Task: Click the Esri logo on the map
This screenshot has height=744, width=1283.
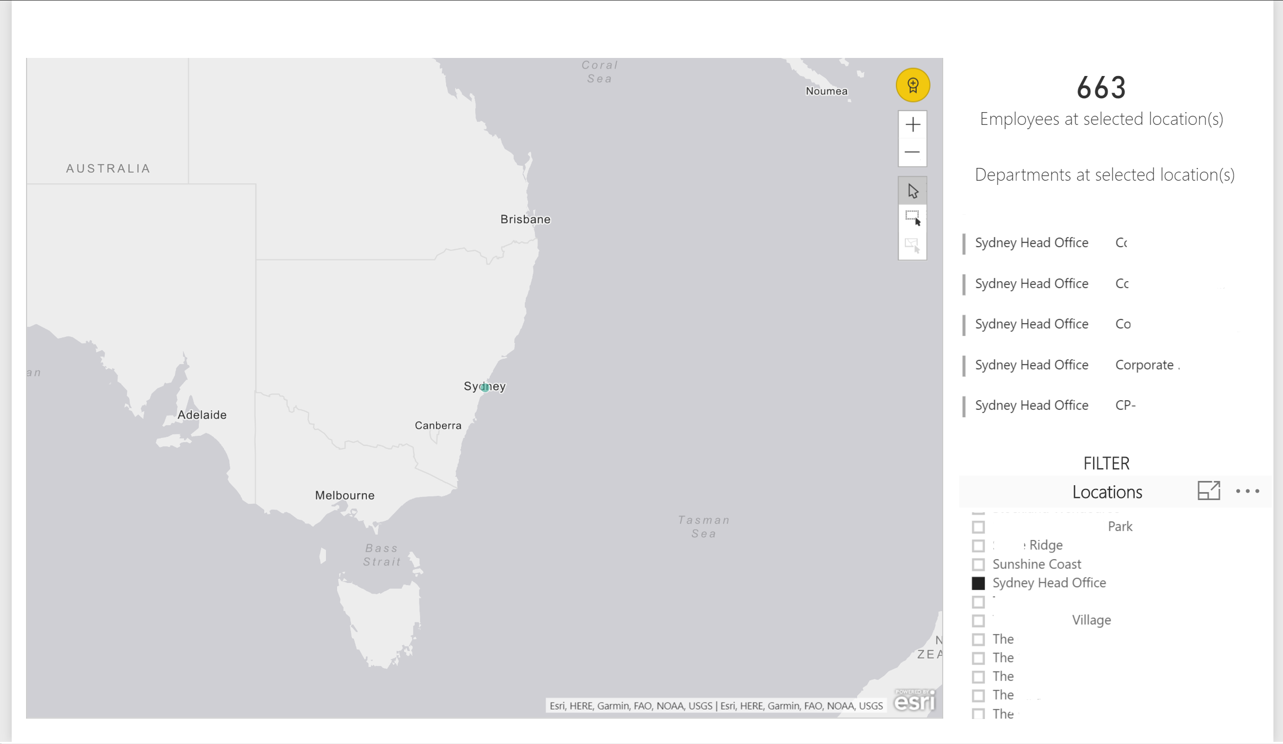Action: point(915,701)
